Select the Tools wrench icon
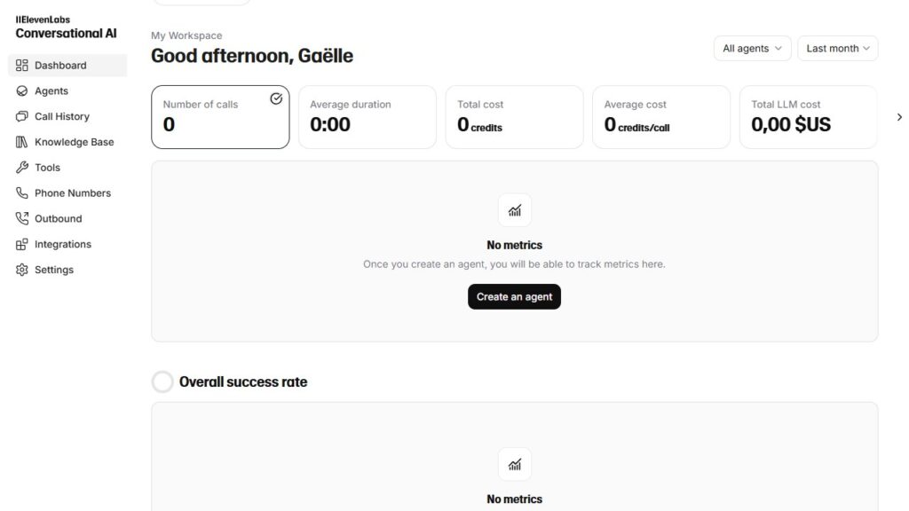 point(21,168)
